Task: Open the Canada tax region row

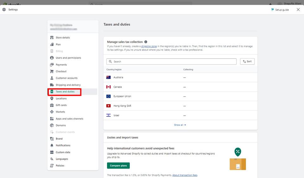Action: tap(180, 87)
